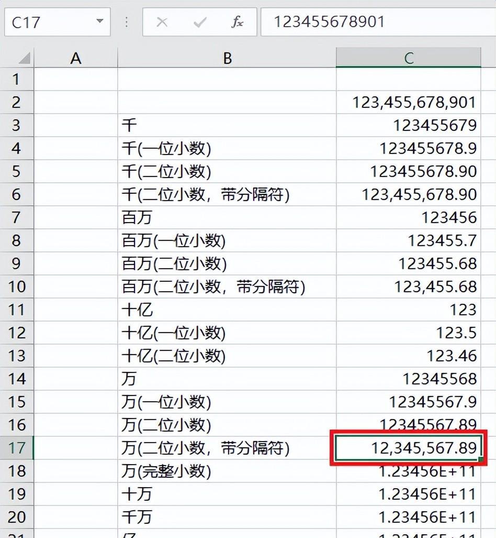
Task: Select the 万 label in row 14
Action: pos(227,379)
